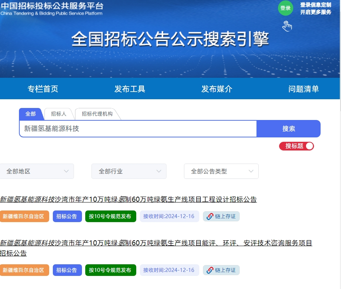Click the 全国招标公告公示搜索引擎 banner title

(x=170, y=39)
